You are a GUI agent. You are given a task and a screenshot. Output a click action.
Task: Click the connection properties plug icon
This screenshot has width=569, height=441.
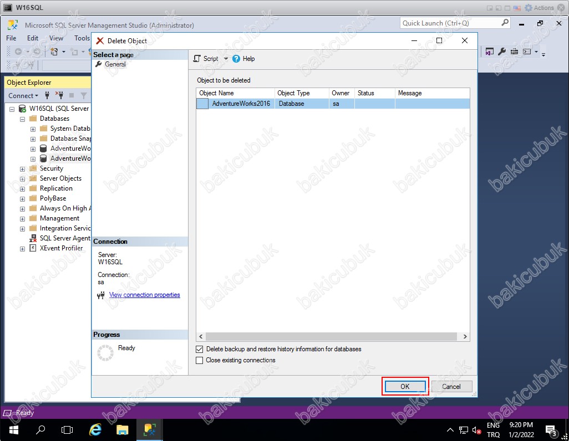pyautogui.click(x=101, y=295)
